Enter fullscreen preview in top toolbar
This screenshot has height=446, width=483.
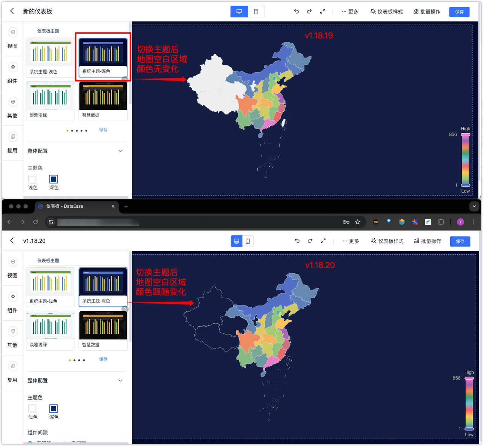click(x=322, y=11)
